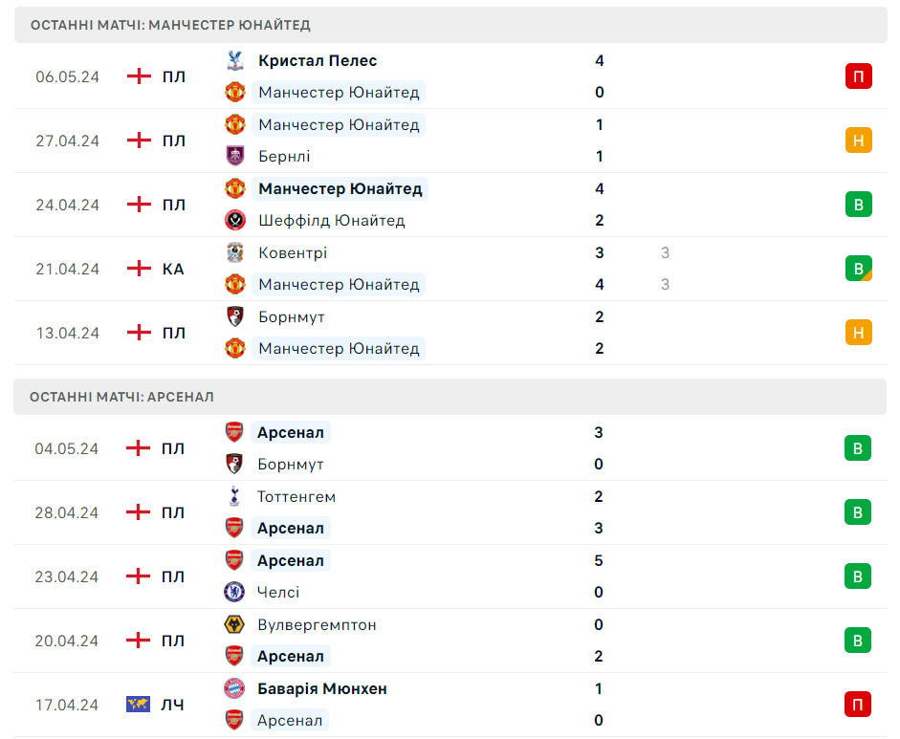900x739 pixels.
Task: Click the green win badge for the Coventry match
Action: point(859,269)
